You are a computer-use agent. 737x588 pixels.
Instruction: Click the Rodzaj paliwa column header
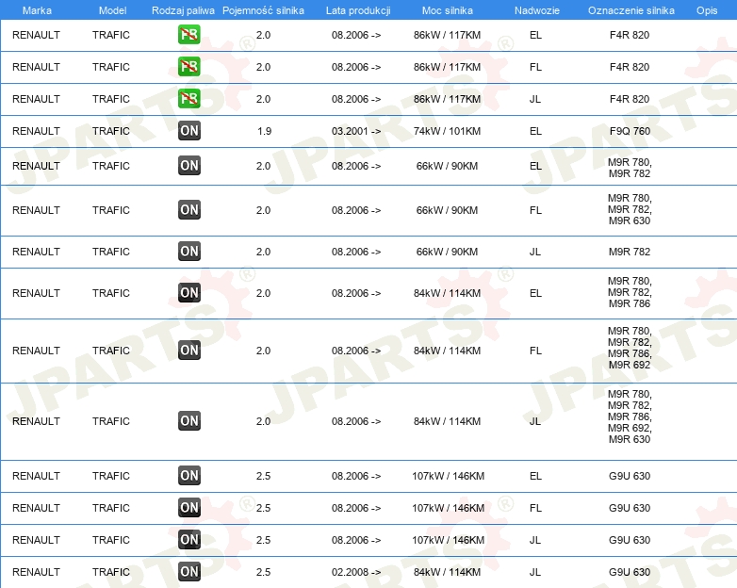[x=183, y=10]
